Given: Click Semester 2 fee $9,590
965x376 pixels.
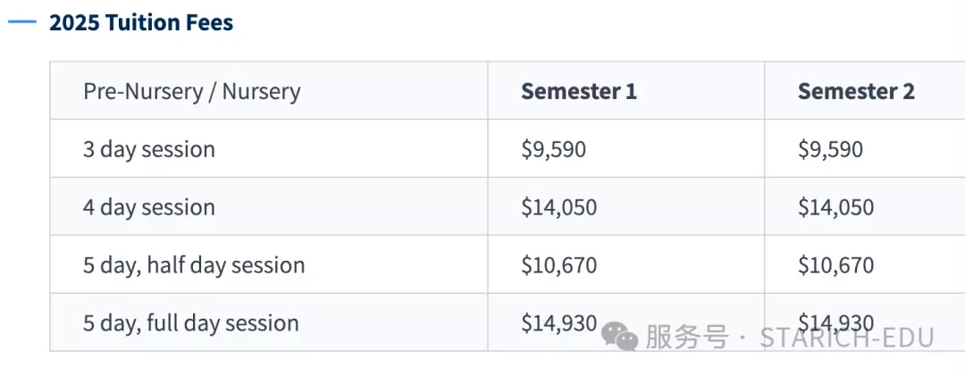Looking at the screenshot, I should click(830, 149).
